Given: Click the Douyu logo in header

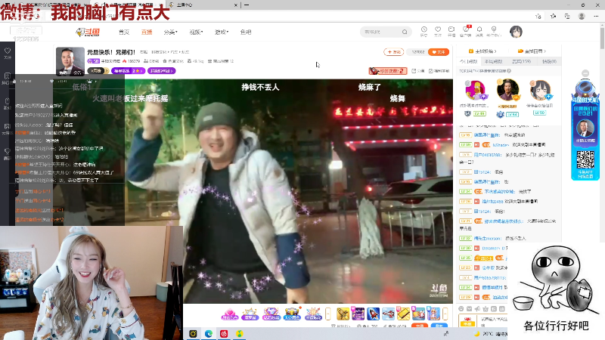Looking at the screenshot, I should 88,32.
